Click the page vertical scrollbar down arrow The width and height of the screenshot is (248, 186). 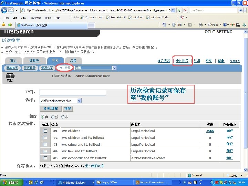(245, 170)
